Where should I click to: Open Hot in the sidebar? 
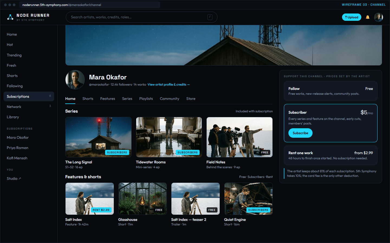point(29,45)
